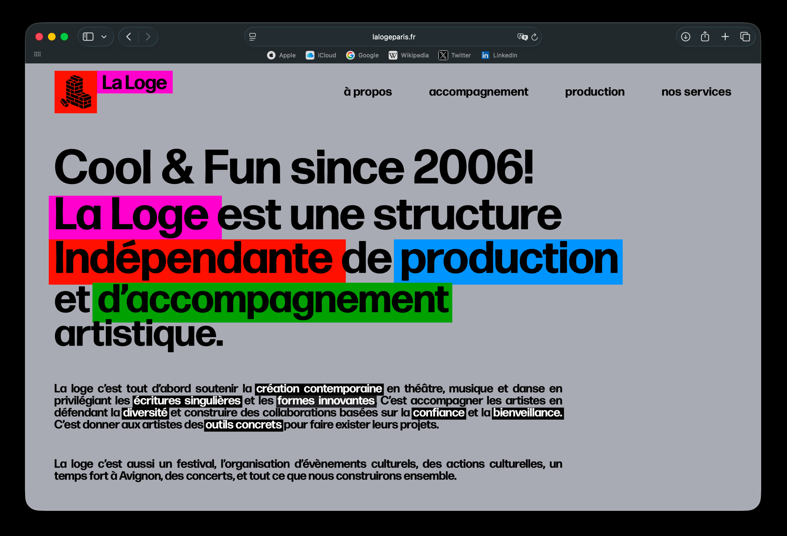Open the sidebar dropdown chevron
Screen dimensions: 787x536
tap(104, 37)
